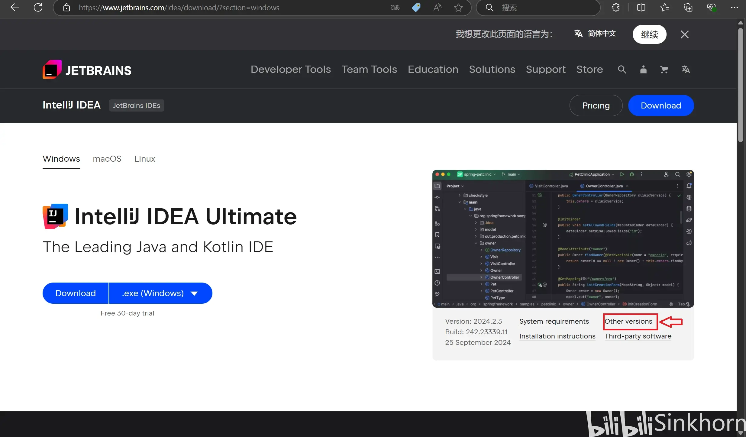746x437 pixels.
Task: Select the Windows tab
Action: click(61, 159)
